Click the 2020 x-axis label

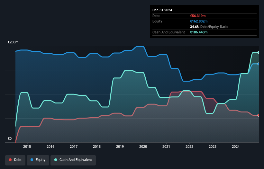(143, 147)
